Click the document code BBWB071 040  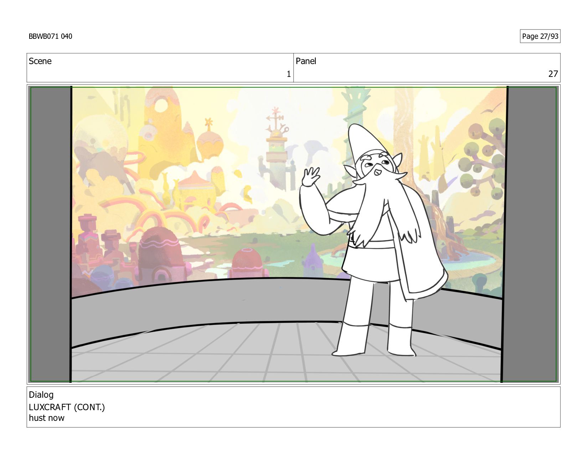(50, 36)
